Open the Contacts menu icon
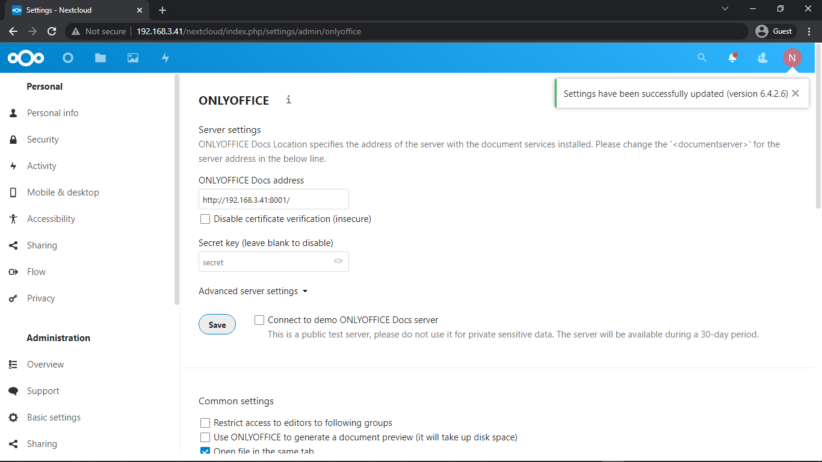The height and width of the screenshot is (462, 822). (762, 58)
